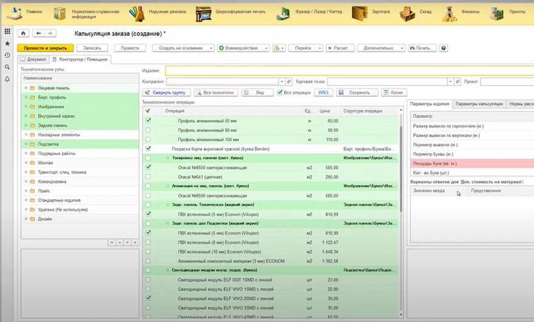Open search magnifier icon in sidebar
534x322 pixels.
[x=7, y=67]
